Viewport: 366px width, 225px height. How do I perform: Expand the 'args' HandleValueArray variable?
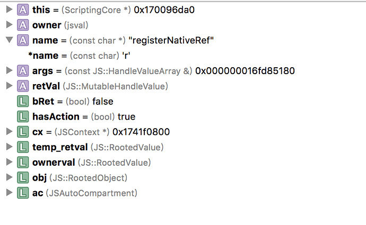pyautogui.click(x=8, y=70)
